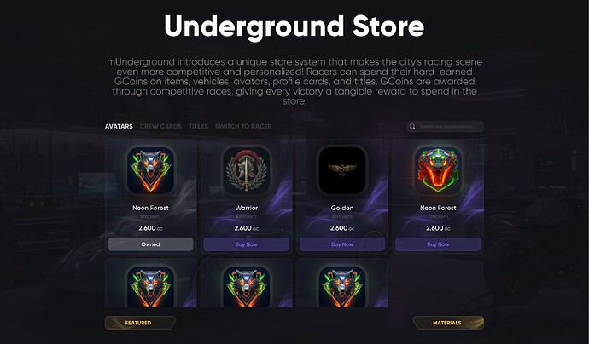Screen dimensions: 589x344
Task: Click the Owned button under Neon Forest
Action: point(150,244)
